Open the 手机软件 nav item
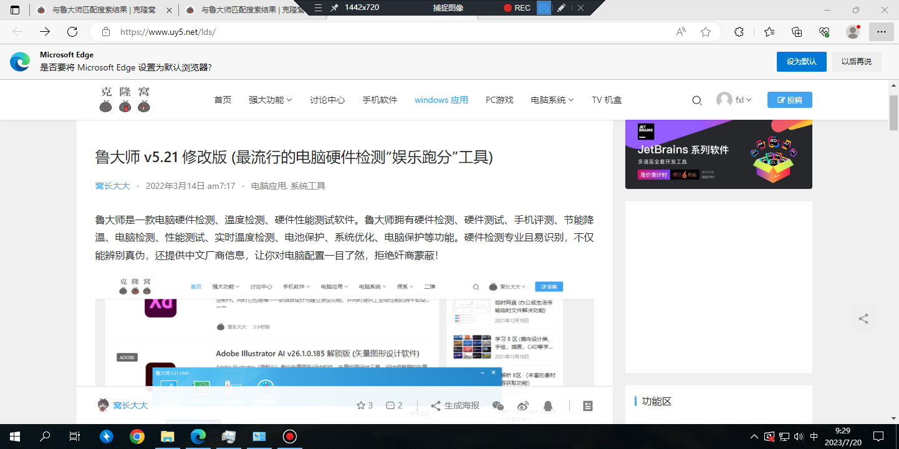 380,100
